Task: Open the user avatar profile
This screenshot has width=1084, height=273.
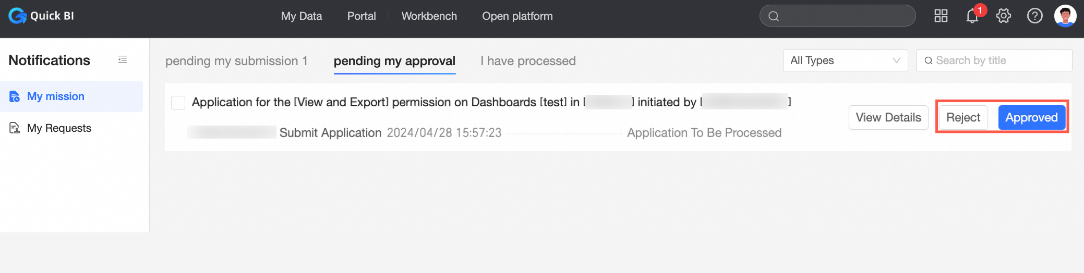Action: pyautogui.click(x=1065, y=16)
